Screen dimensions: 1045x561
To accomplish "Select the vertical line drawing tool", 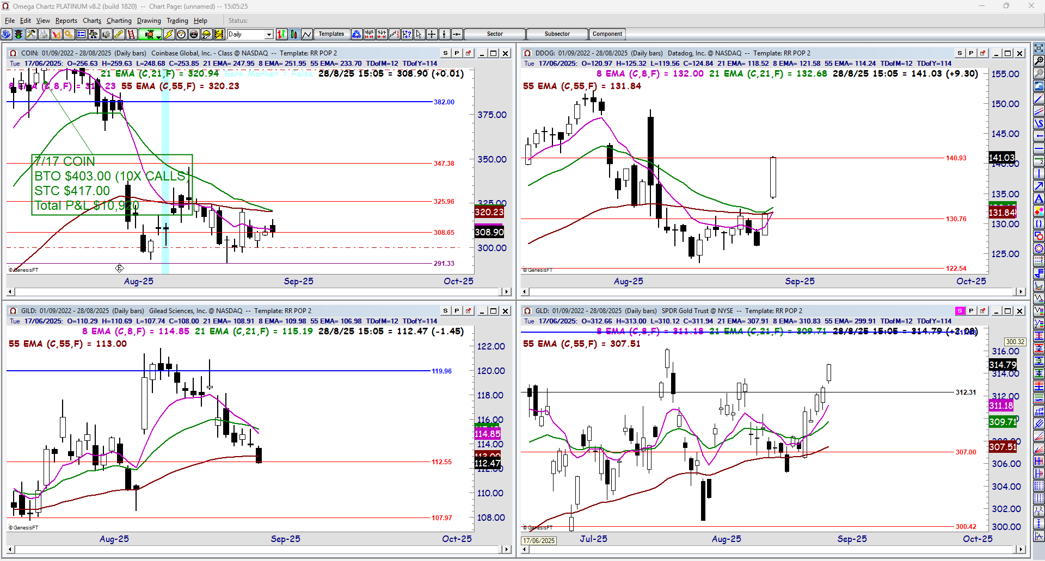I will click(x=1038, y=174).
